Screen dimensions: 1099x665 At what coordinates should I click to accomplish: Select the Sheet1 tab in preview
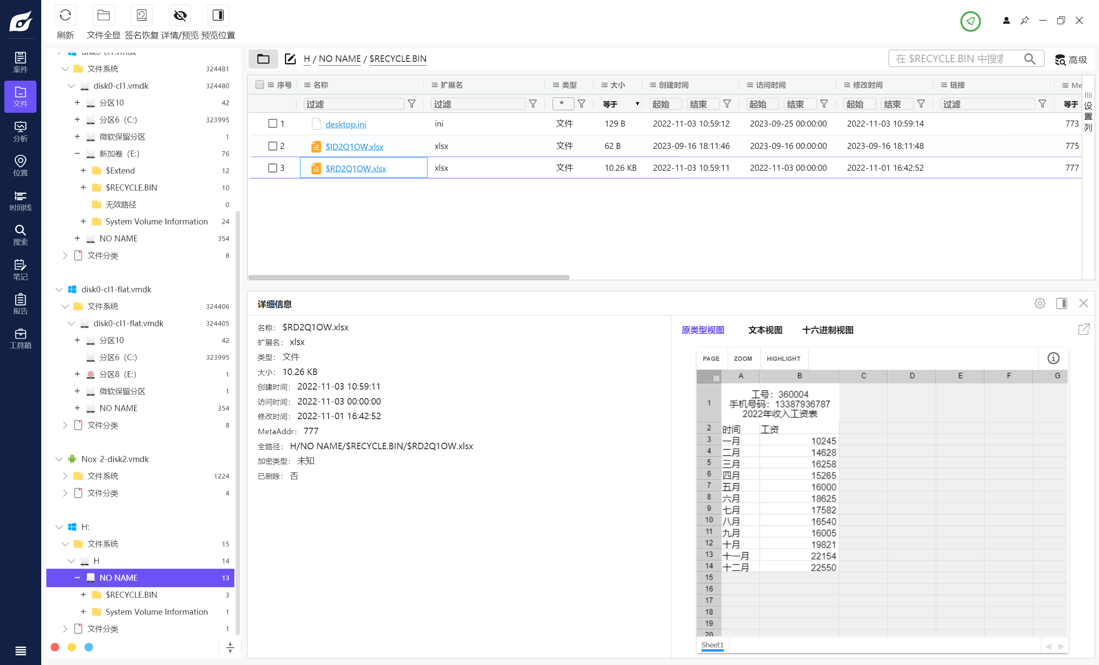[712, 645]
